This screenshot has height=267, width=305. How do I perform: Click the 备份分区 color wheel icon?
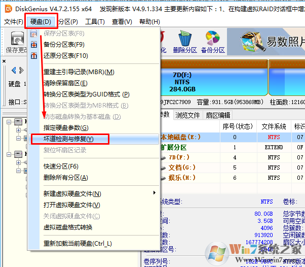212,38
